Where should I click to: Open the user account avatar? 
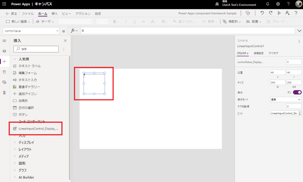coord(299,4)
